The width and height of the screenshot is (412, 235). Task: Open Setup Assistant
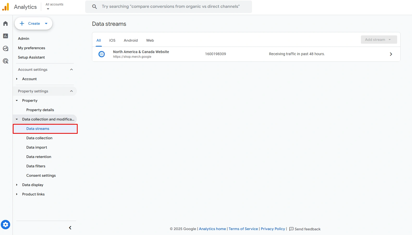tap(31, 57)
